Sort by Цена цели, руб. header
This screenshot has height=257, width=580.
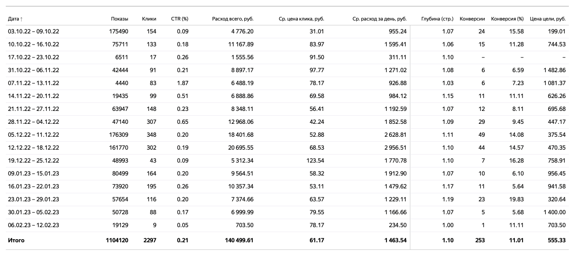tap(547, 19)
